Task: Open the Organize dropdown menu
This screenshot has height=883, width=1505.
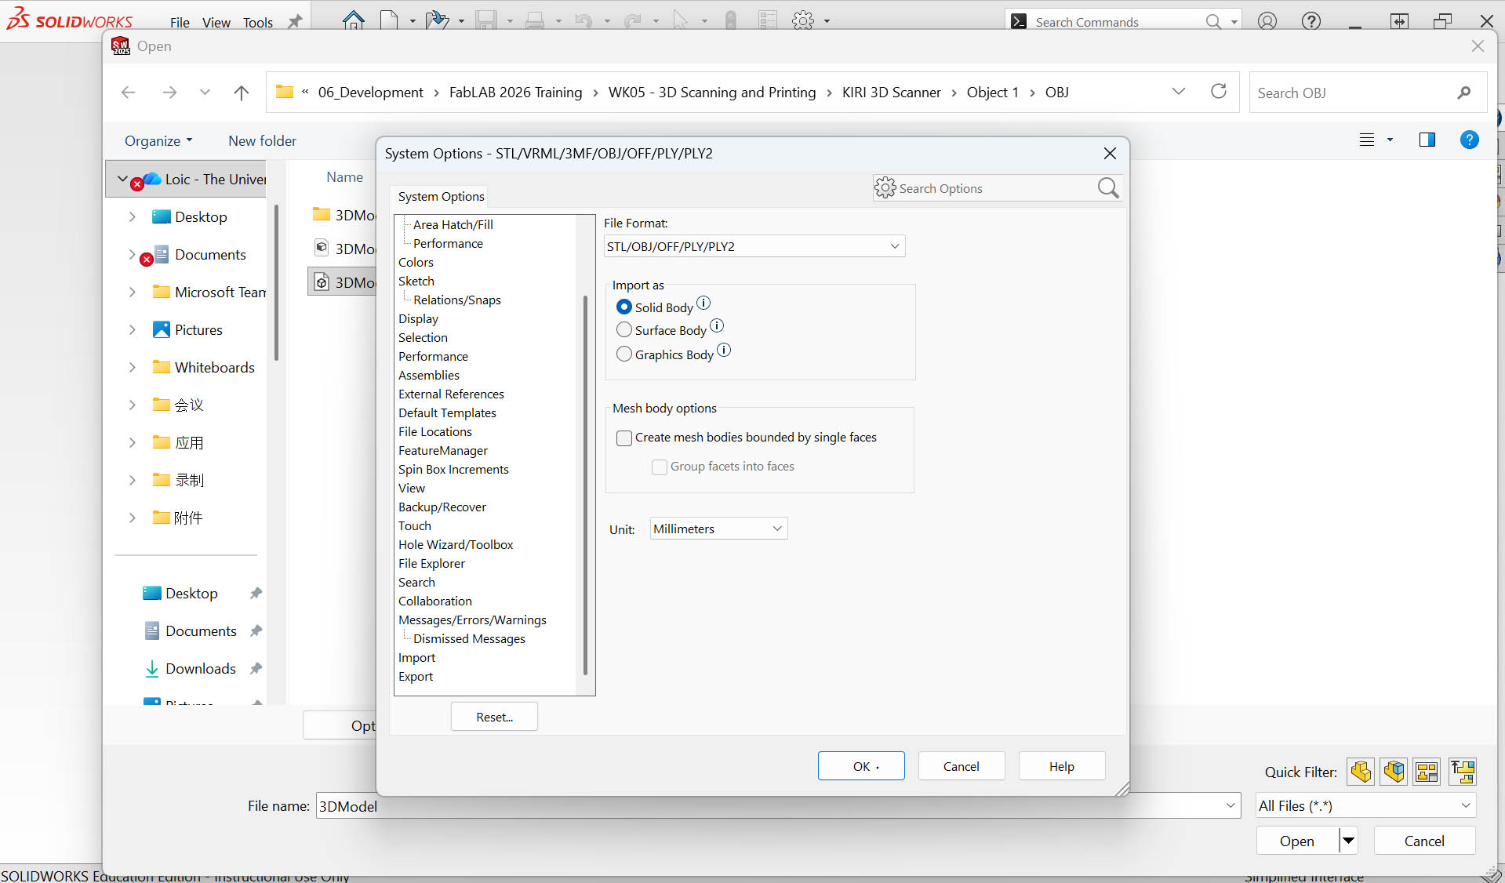Action: click(x=158, y=141)
